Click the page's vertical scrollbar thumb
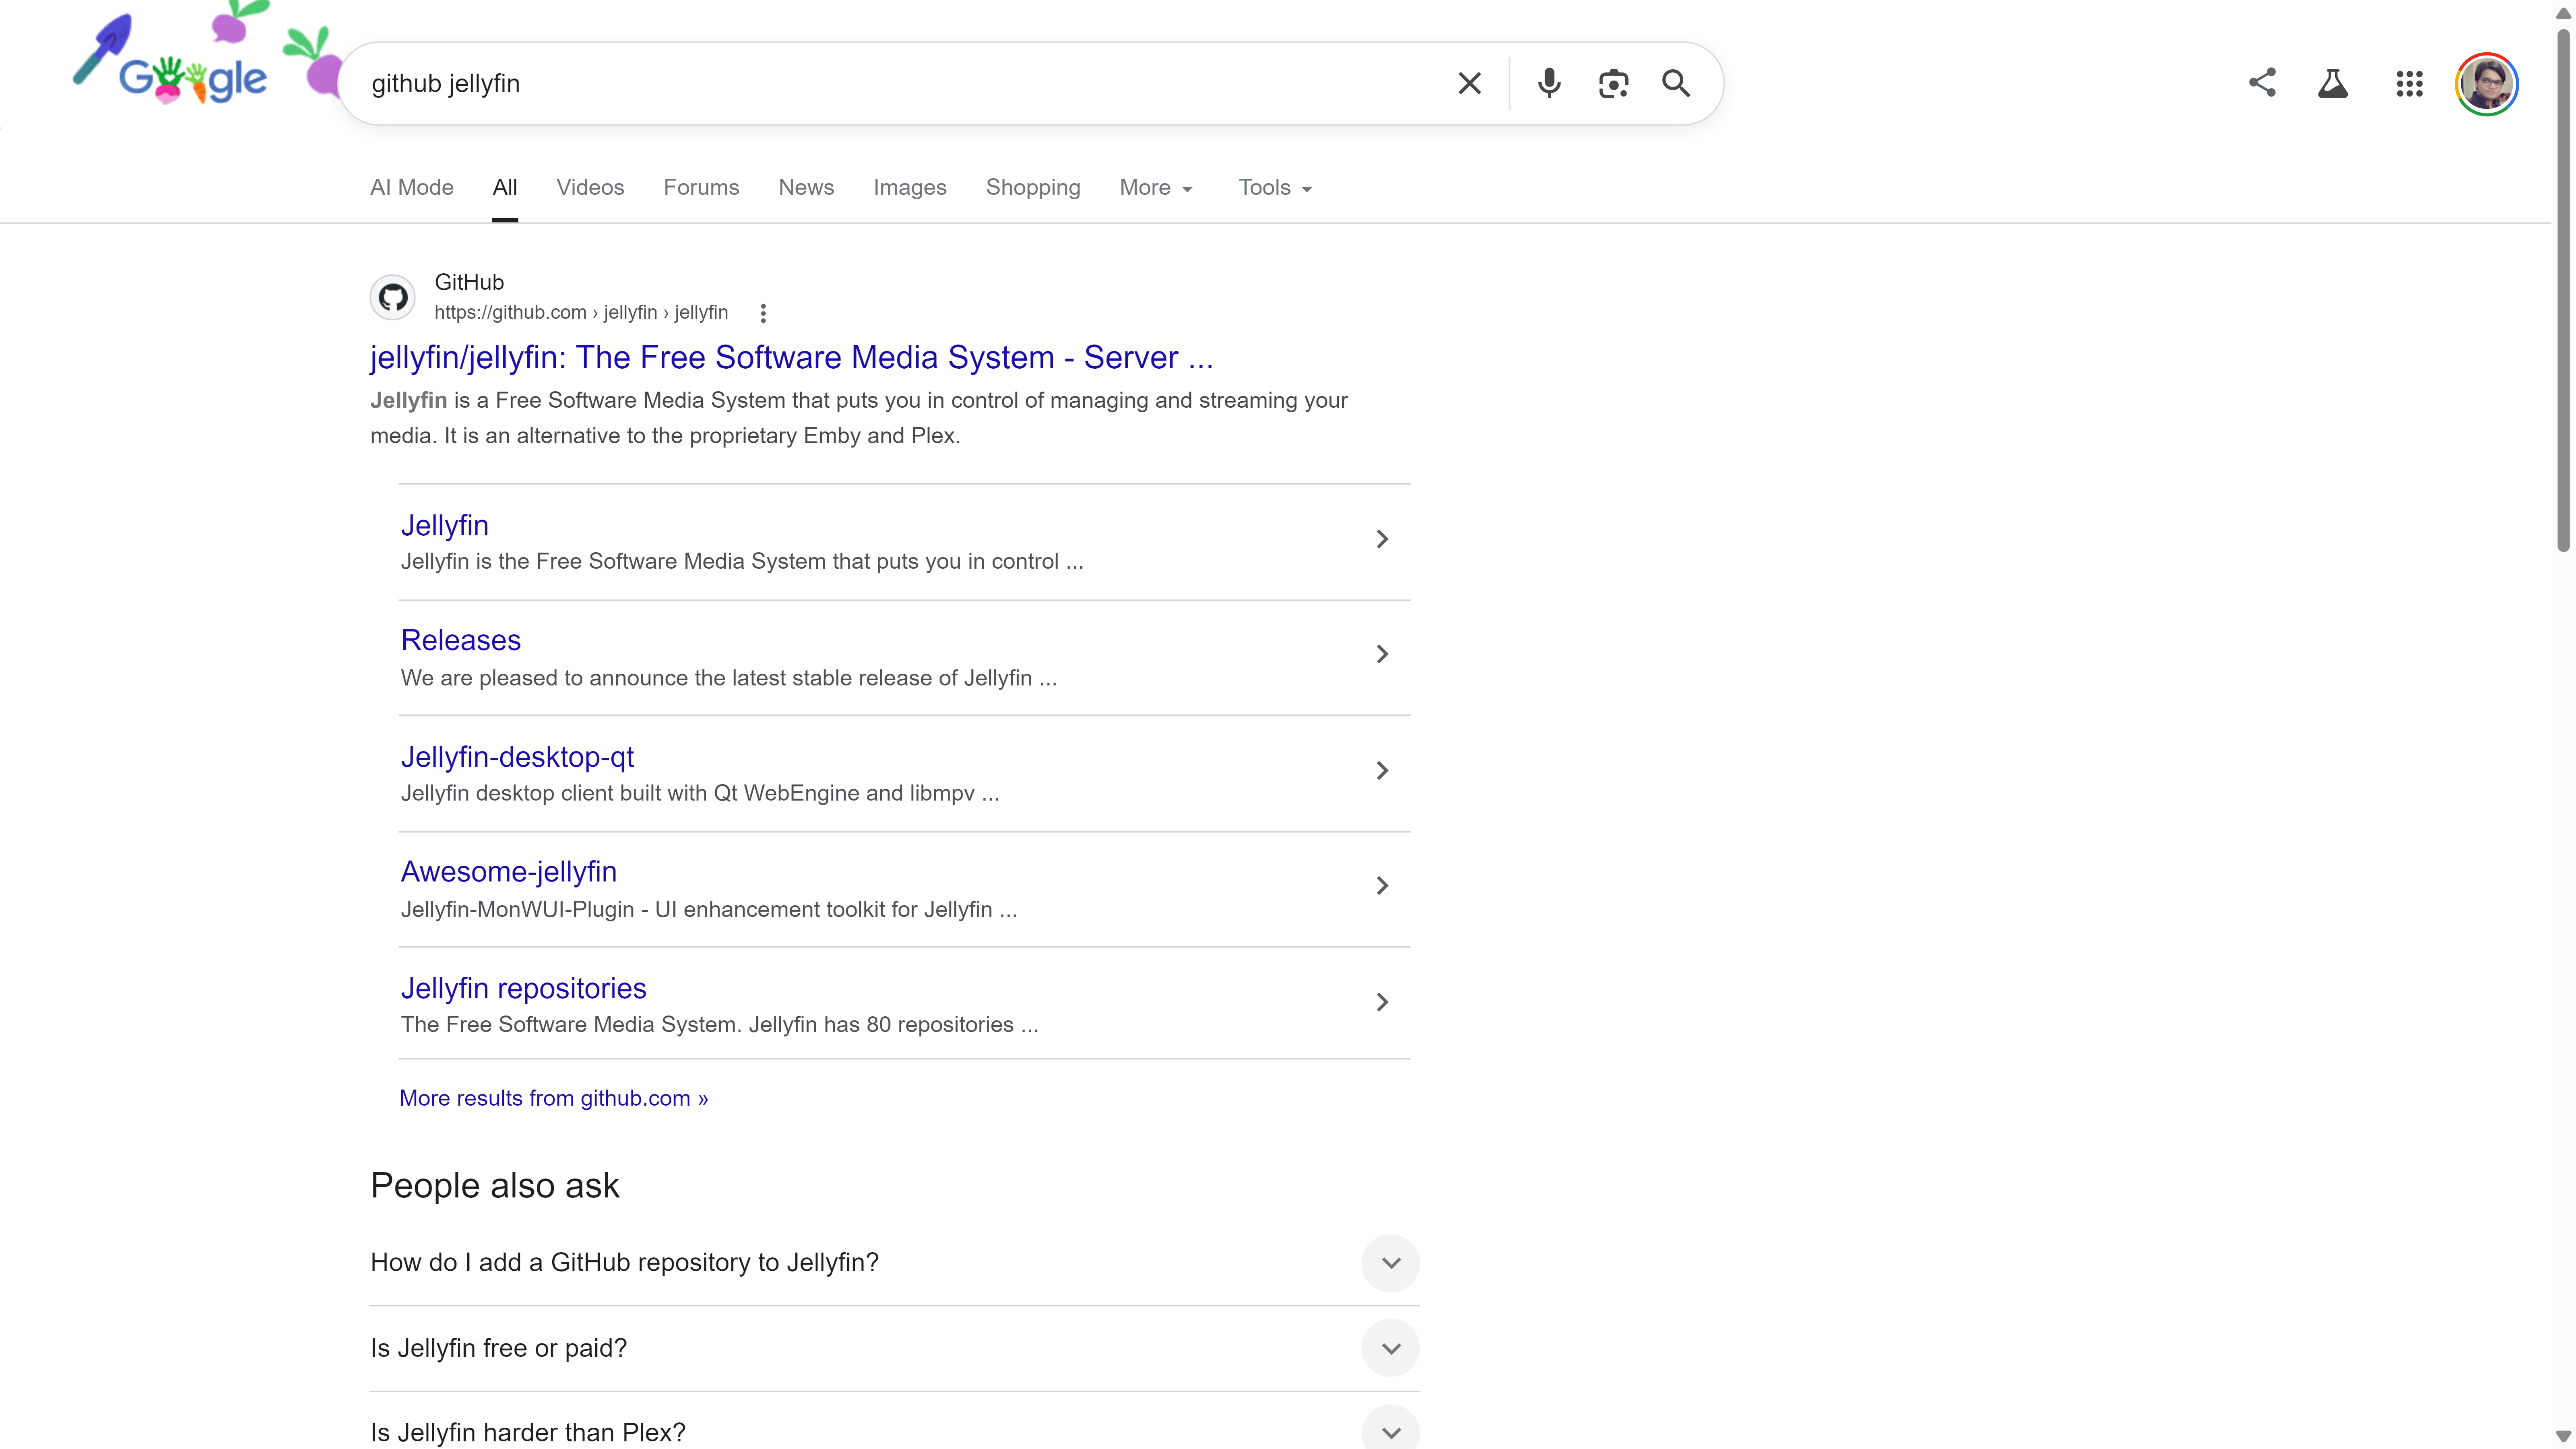 (x=2563, y=290)
